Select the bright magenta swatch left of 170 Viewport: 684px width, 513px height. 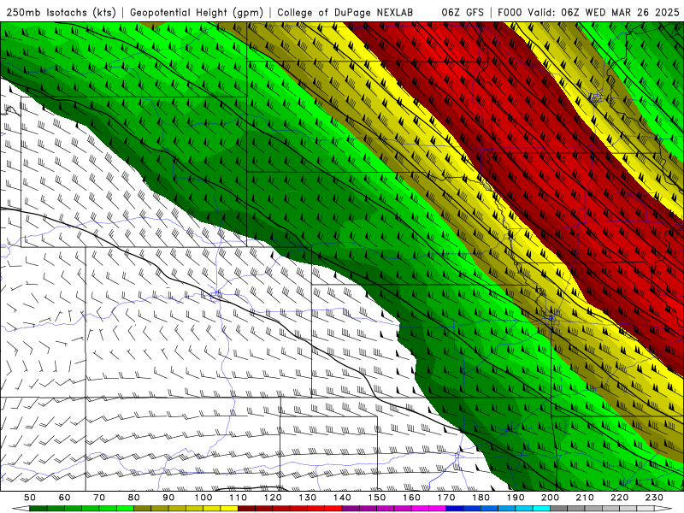(x=437, y=509)
